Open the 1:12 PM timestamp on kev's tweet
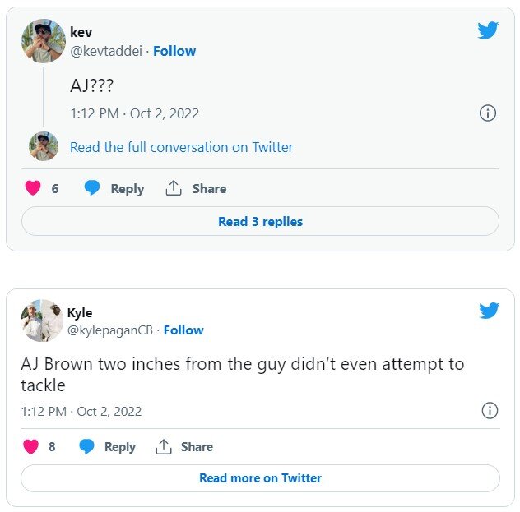 [x=134, y=113]
